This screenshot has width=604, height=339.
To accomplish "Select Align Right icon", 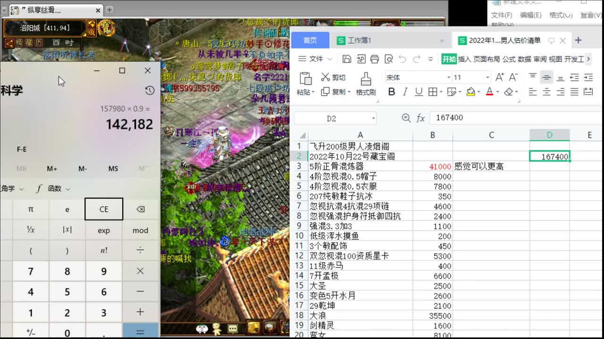I will pyautogui.click(x=561, y=92).
